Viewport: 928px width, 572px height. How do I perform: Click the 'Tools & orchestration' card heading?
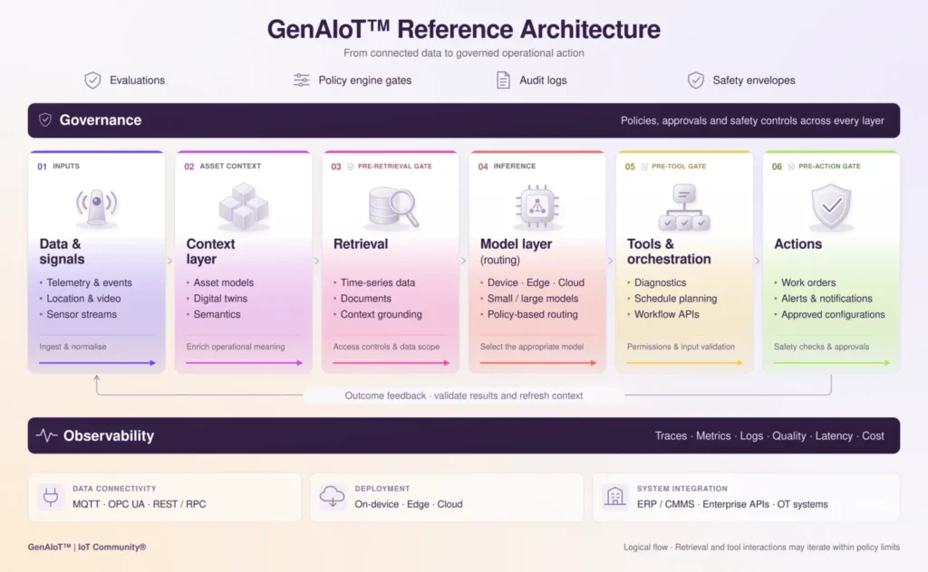669,251
